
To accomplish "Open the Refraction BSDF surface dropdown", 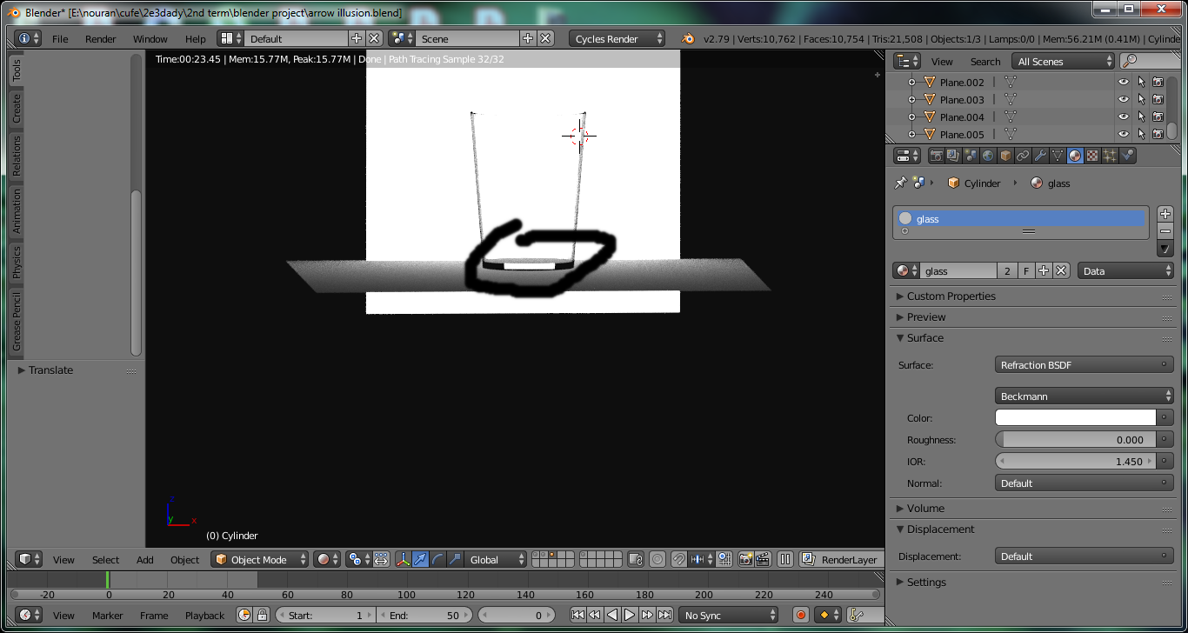I will [x=1084, y=365].
